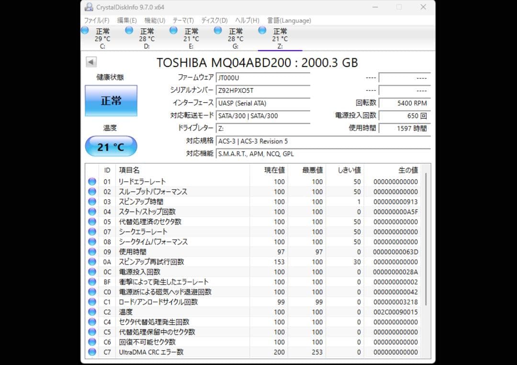The width and height of the screenshot is (517, 365).
Task: Click the drive letter field Z:
Action: coord(263,129)
